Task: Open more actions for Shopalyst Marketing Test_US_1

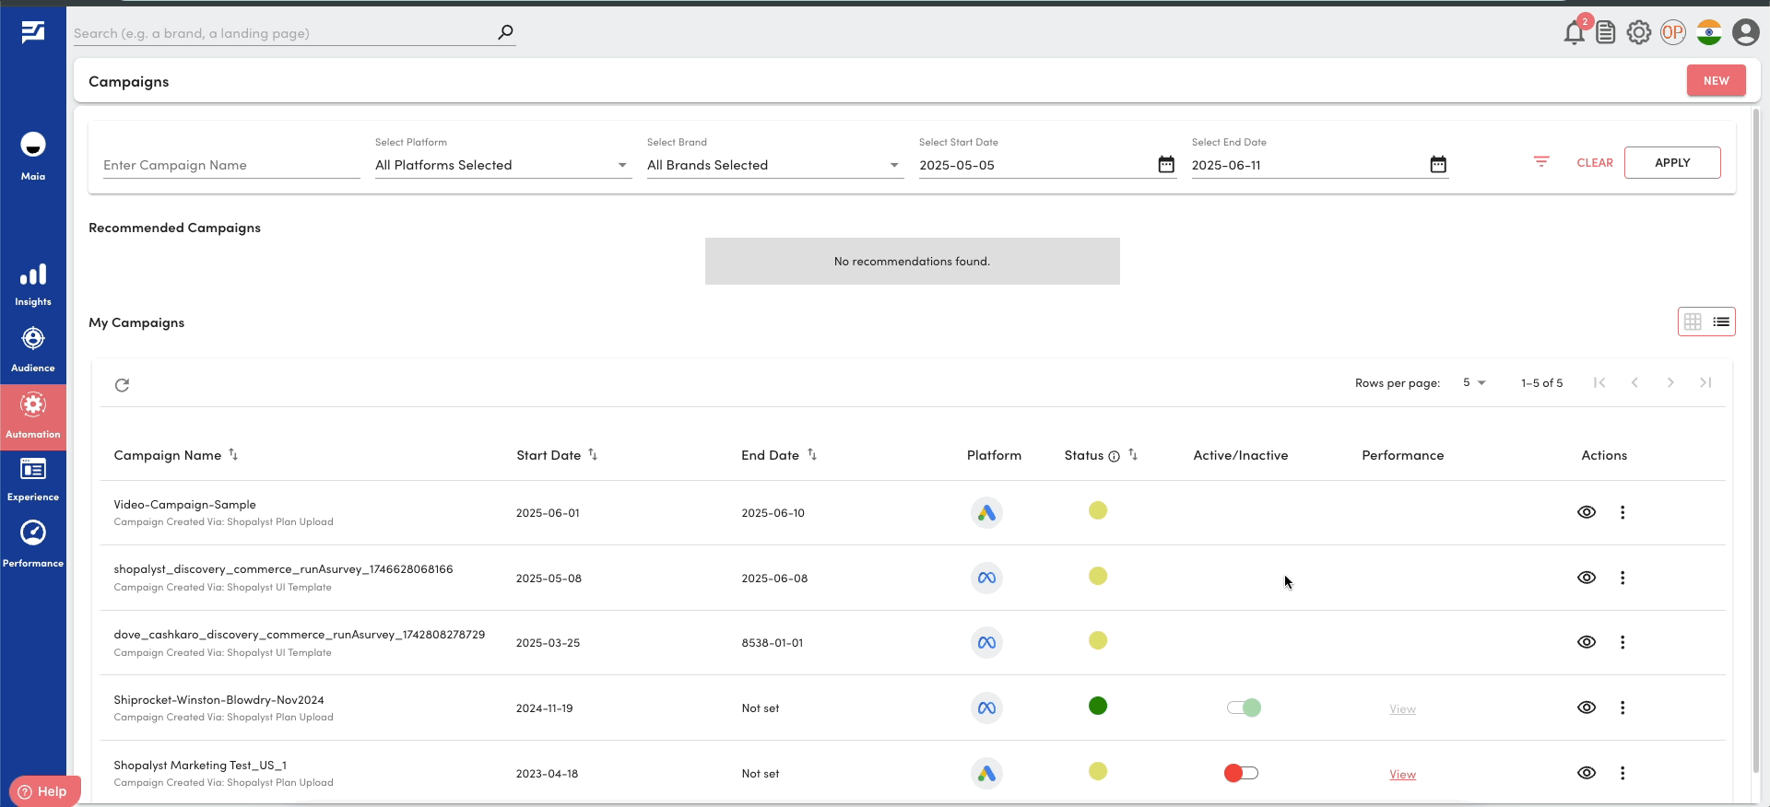Action: pos(1622,773)
